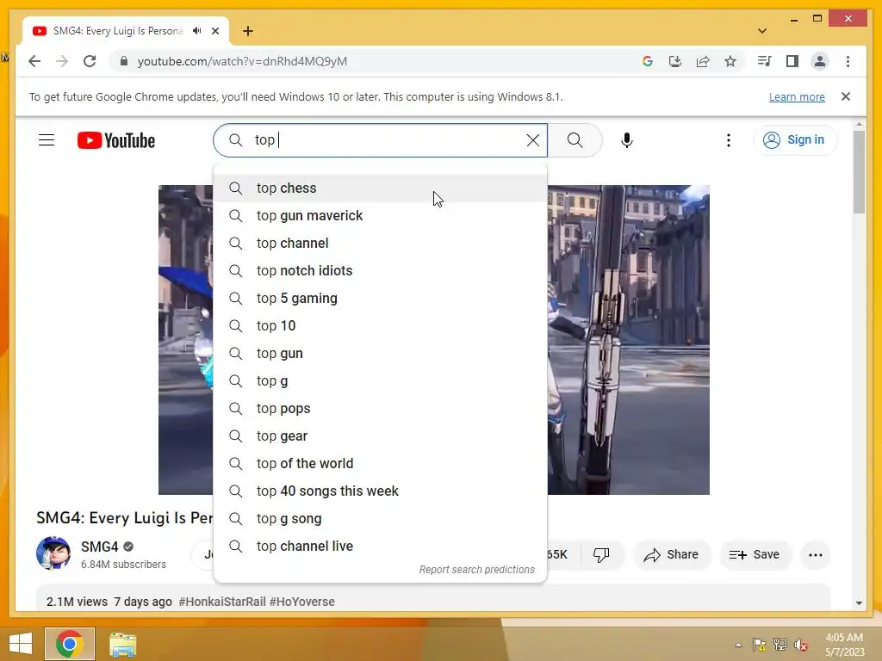Viewport: 882px width, 661px height.
Task: Reload the current page
Action: [90, 61]
